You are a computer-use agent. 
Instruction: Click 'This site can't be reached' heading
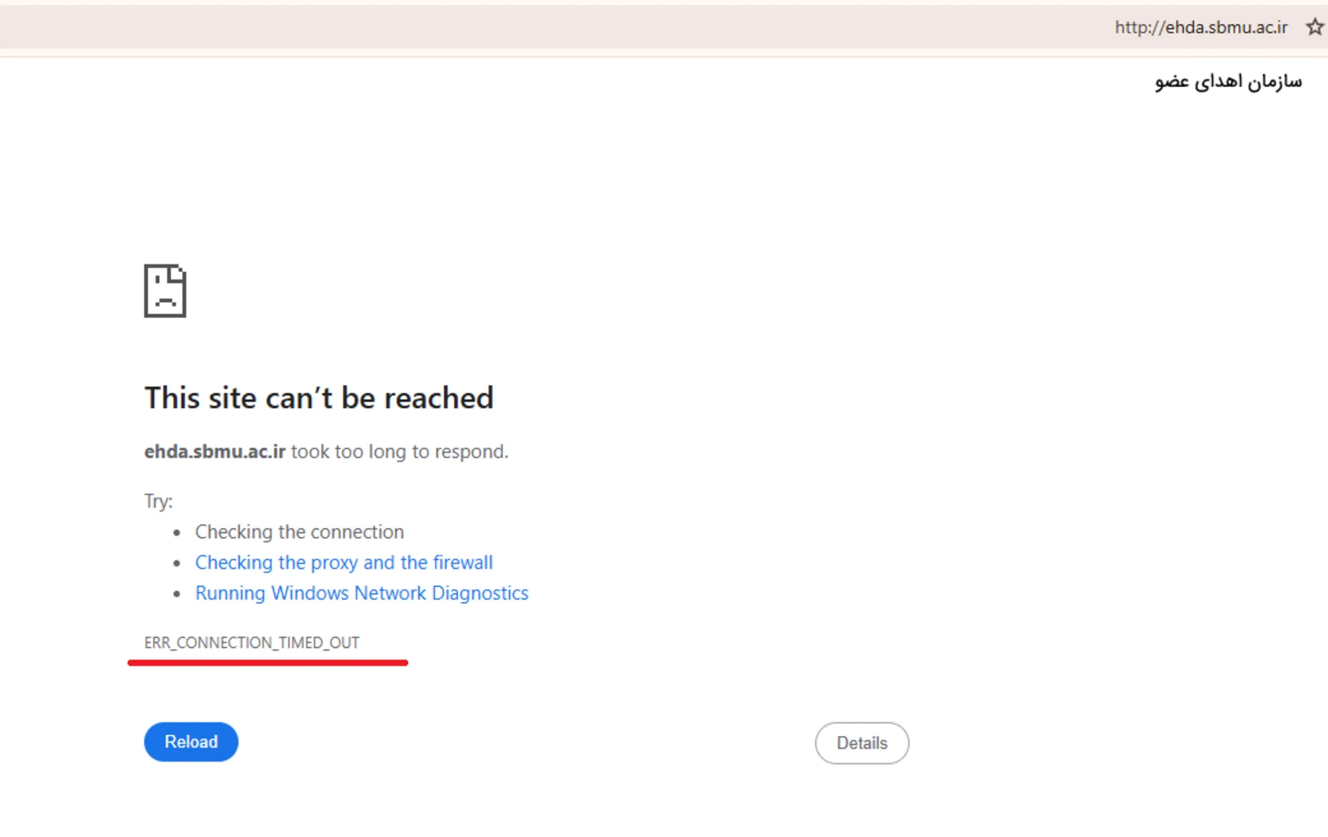[318, 398]
